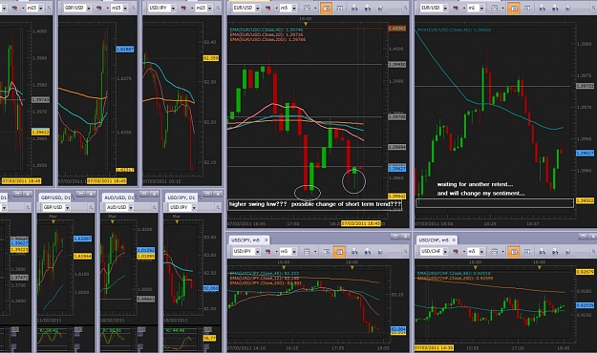Open toolbar overflow options in GBP/USD m15 window
The height and width of the screenshot is (353, 597).
click(x=134, y=8)
